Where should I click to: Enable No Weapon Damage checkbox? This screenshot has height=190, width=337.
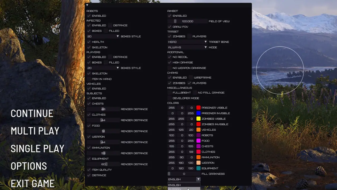(x=170, y=68)
